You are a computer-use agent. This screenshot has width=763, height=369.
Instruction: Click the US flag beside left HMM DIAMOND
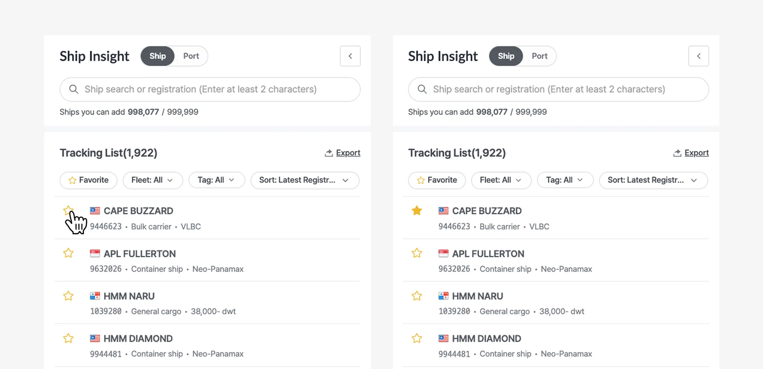tap(95, 338)
